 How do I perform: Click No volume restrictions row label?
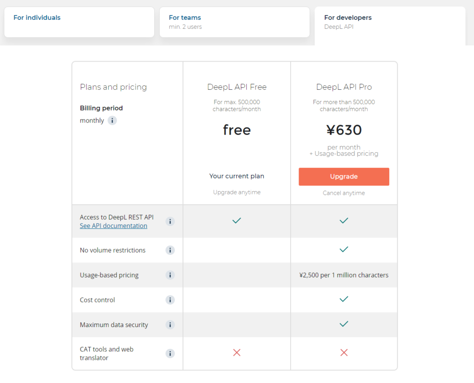(x=112, y=250)
